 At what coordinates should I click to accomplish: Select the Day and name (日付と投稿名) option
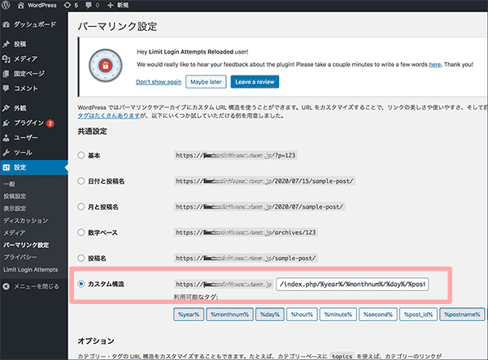81,180
